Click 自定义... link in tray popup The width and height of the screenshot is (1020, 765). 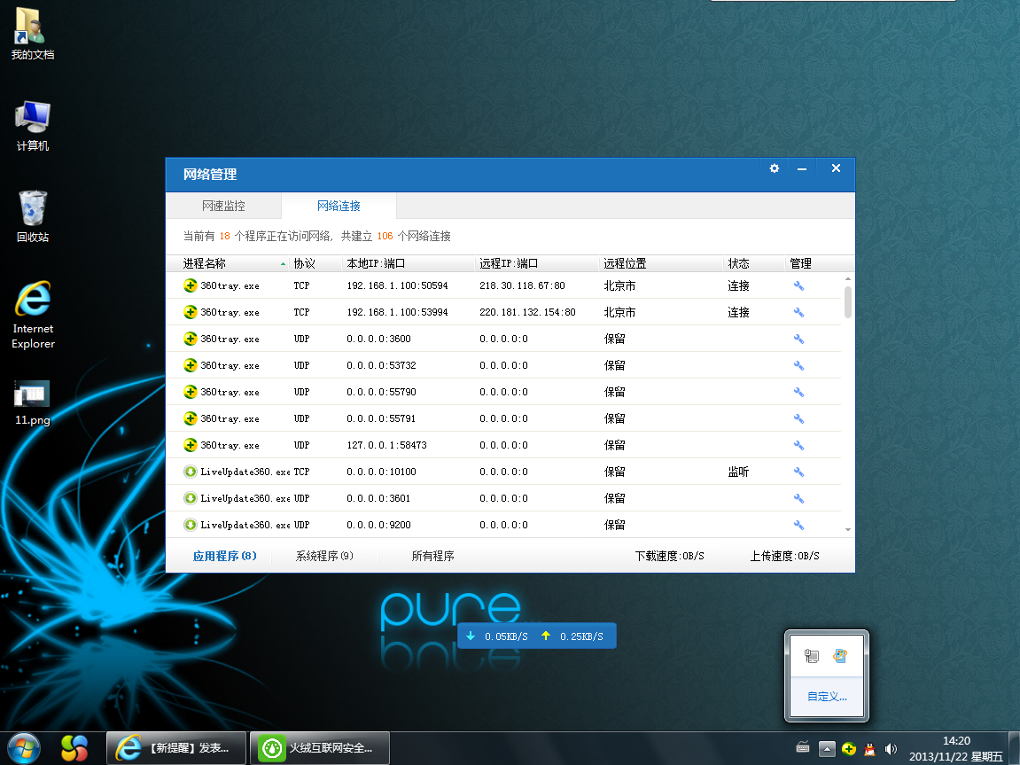click(x=827, y=696)
